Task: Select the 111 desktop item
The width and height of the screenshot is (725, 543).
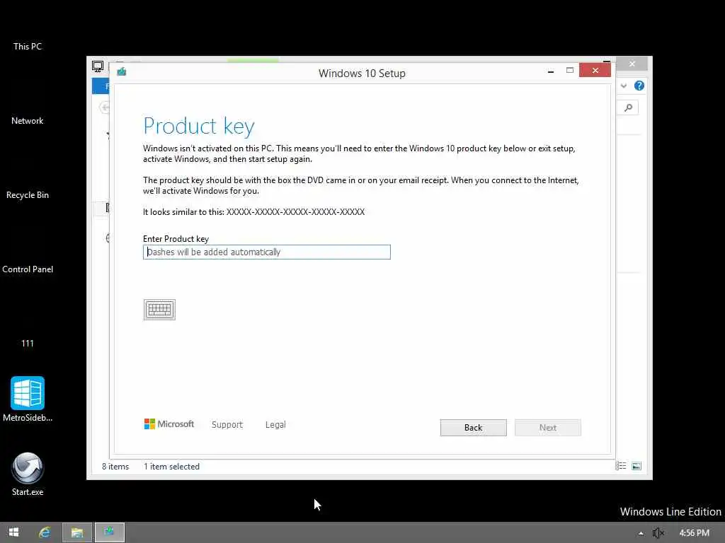Action: 28,344
